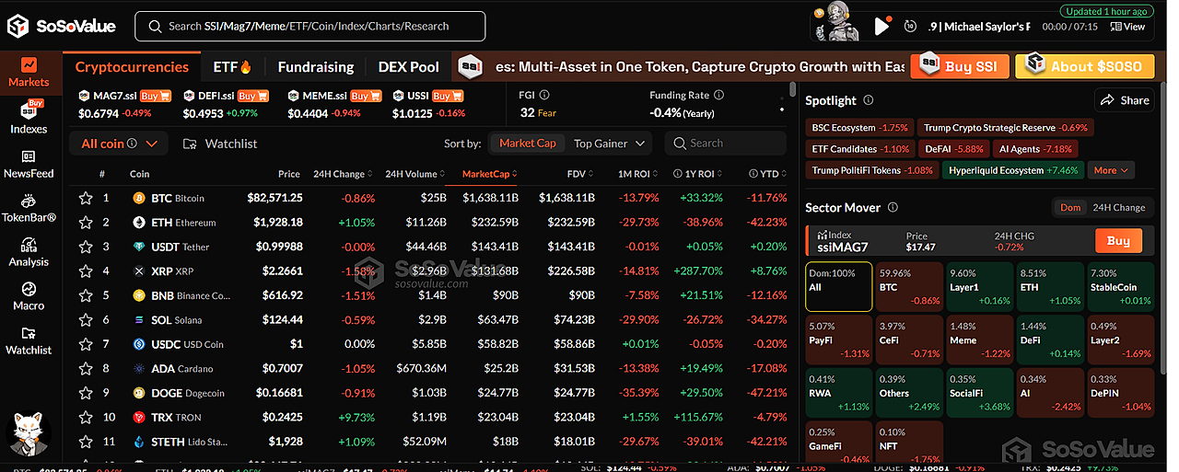1179x472 pixels.
Task: Click the Hyperliquid Ecosystem spotlight tag
Action: click(x=1013, y=170)
